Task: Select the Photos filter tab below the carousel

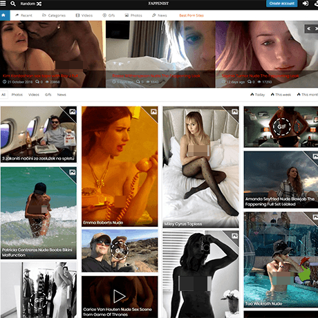Action: tap(17, 95)
